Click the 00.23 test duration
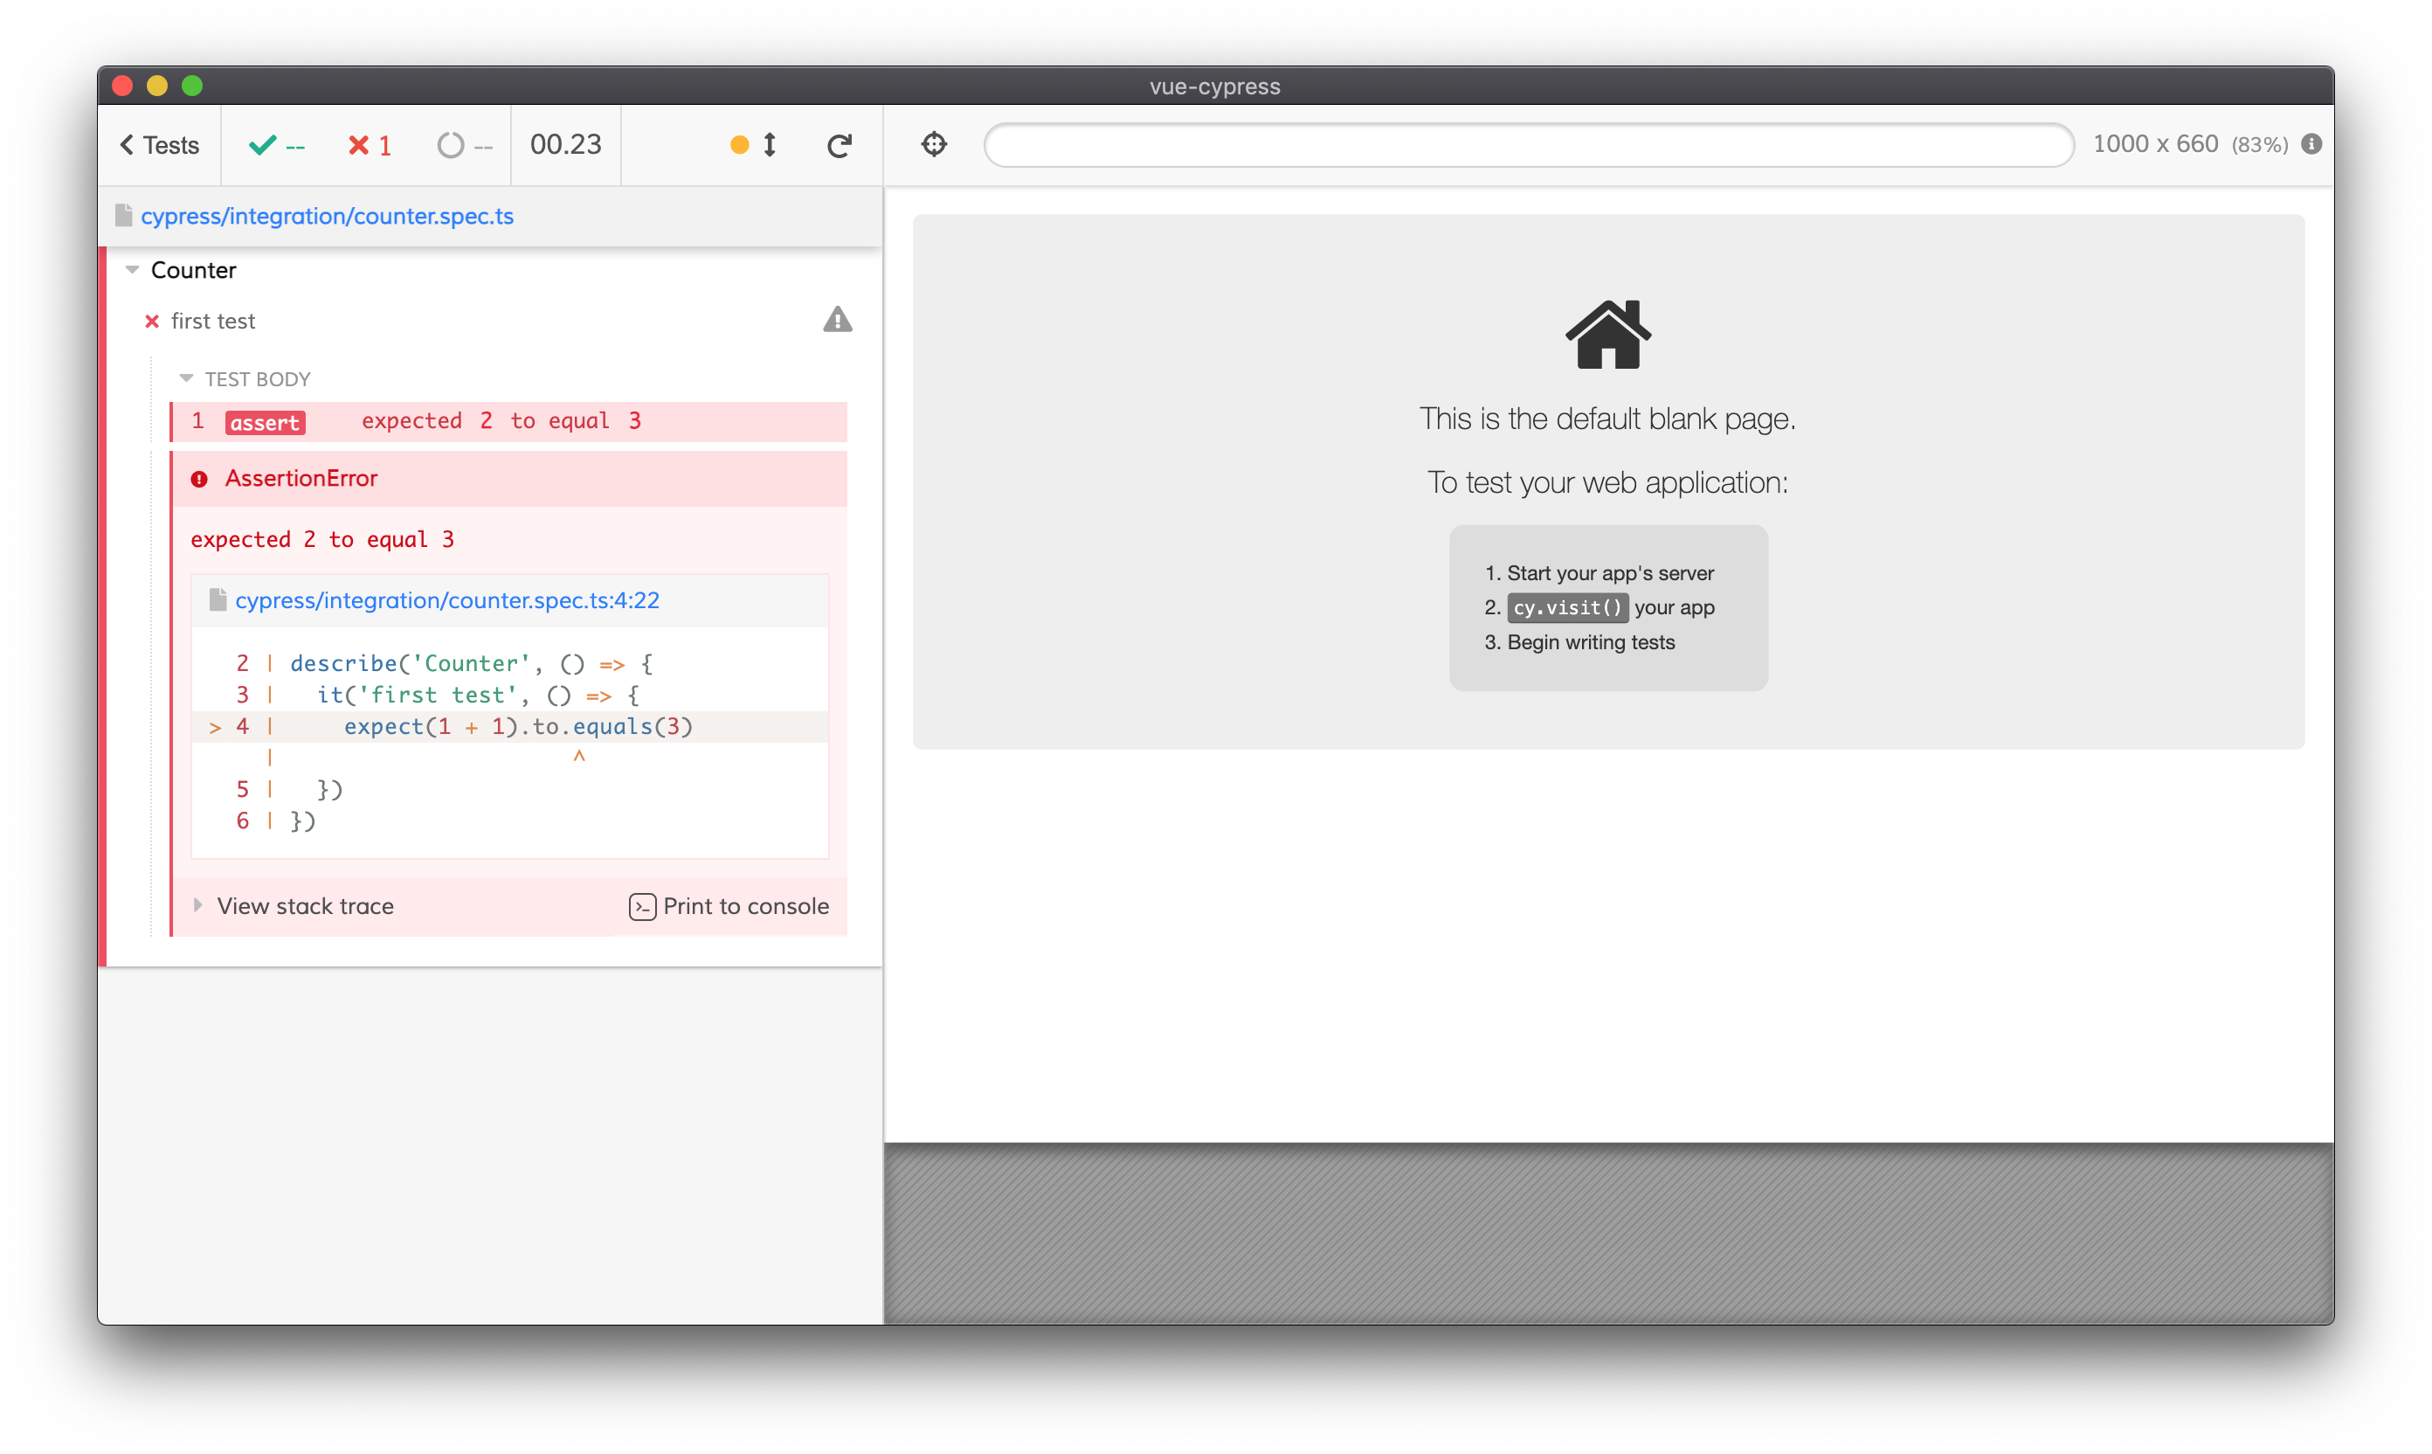This screenshot has width=2432, height=1454. pyautogui.click(x=566, y=145)
